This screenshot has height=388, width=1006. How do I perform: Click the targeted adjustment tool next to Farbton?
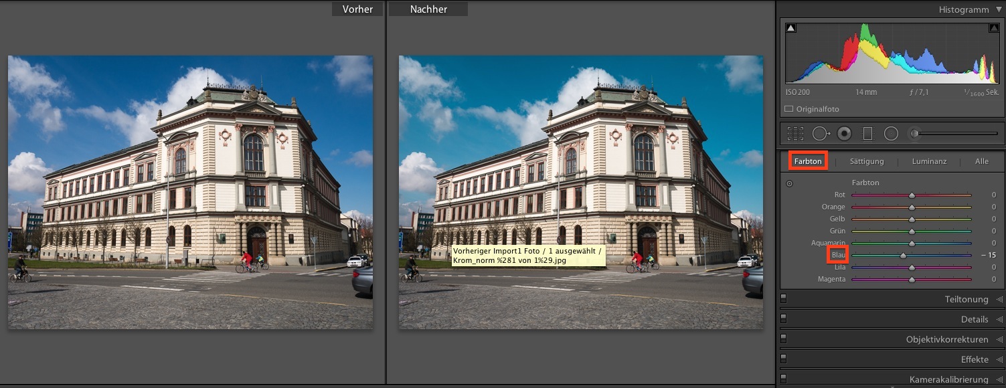click(789, 183)
